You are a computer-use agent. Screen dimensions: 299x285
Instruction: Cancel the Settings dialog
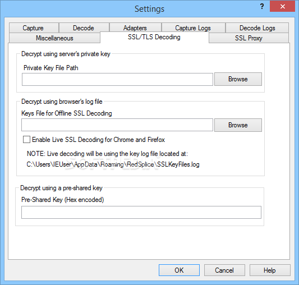point(224,270)
